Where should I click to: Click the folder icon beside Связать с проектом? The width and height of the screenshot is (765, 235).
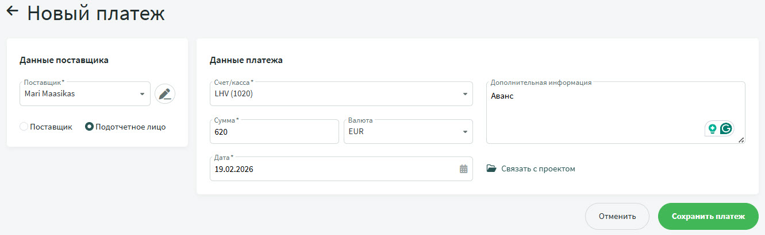[x=491, y=169]
